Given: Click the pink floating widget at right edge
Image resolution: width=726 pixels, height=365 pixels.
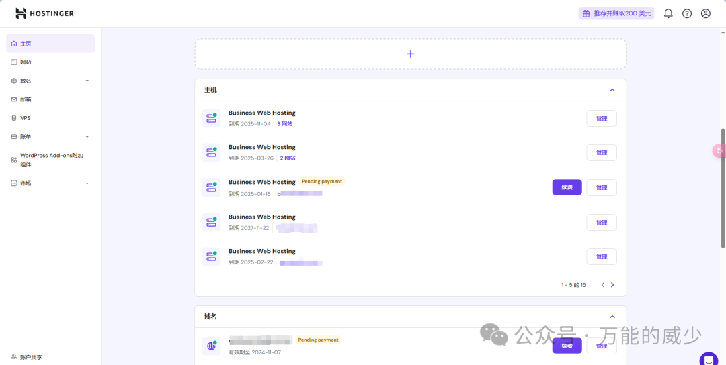Looking at the screenshot, I should click(x=719, y=151).
